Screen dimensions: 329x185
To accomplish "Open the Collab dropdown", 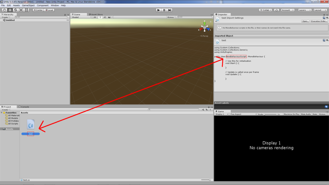I will pos(265,10).
